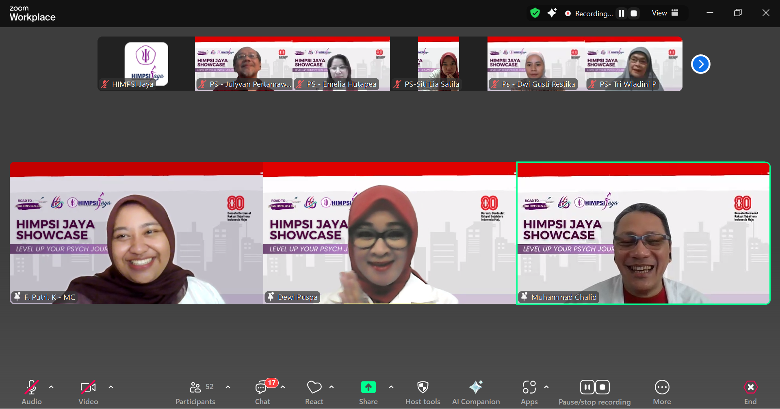Open the Chat panel with 17 unread
The height and width of the screenshot is (409, 780).
[x=261, y=387]
